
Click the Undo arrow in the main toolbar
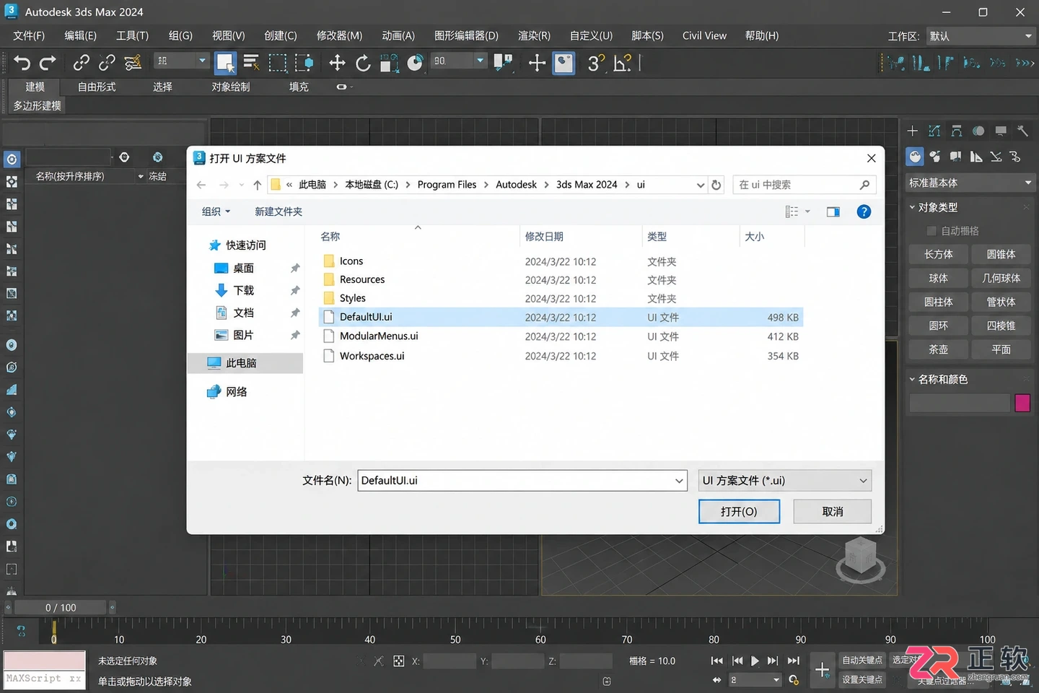pos(22,64)
